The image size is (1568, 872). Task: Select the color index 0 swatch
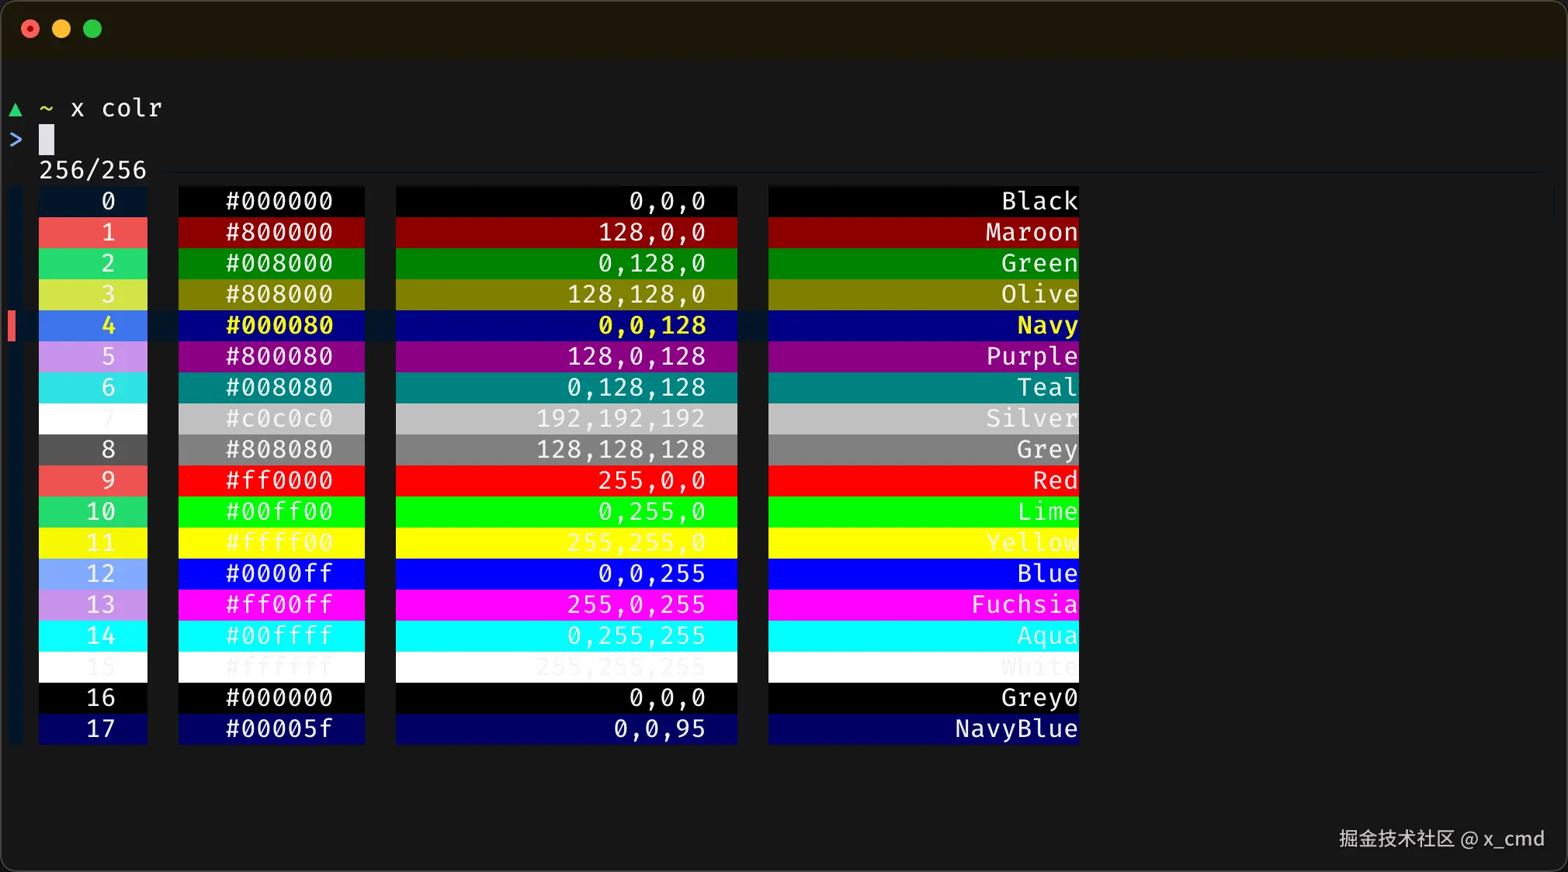coord(93,202)
